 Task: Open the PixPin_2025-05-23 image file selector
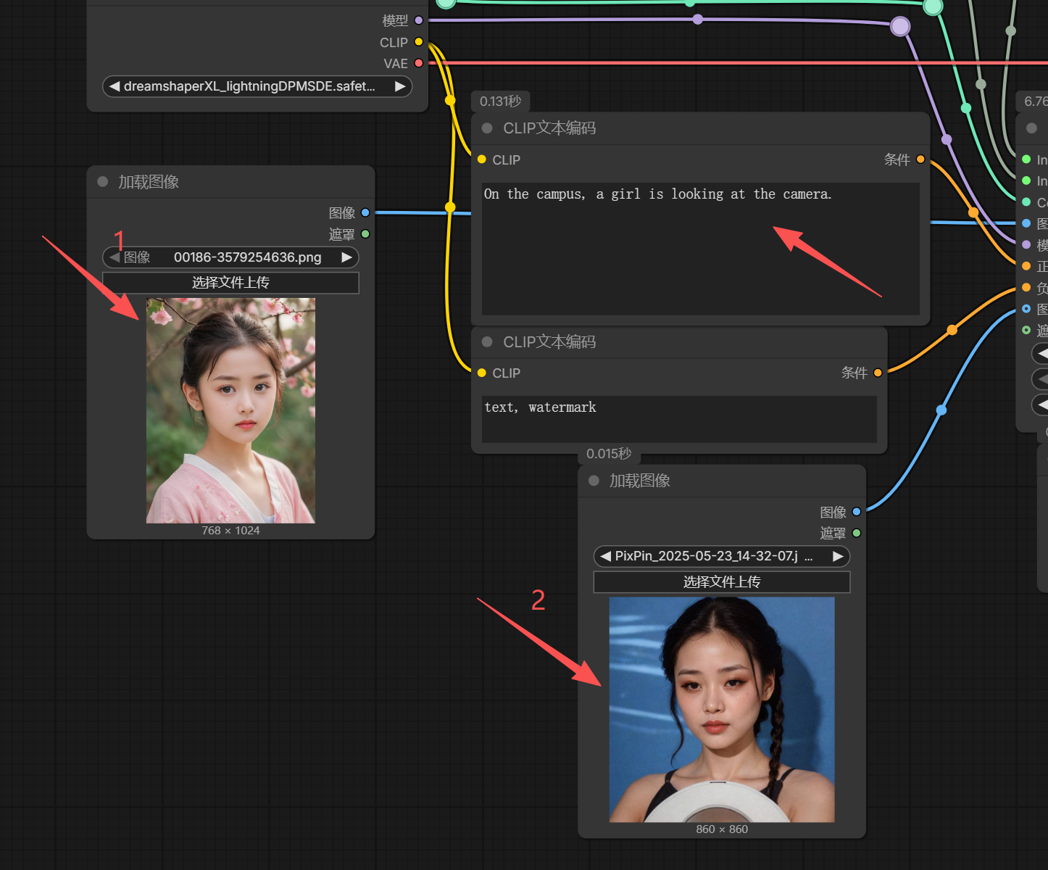click(x=722, y=556)
